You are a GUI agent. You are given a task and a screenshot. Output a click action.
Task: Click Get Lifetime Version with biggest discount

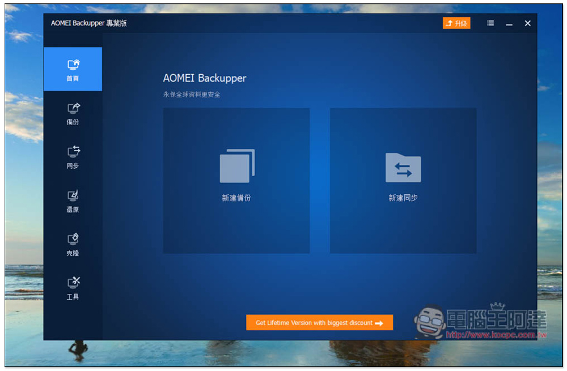(x=319, y=322)
